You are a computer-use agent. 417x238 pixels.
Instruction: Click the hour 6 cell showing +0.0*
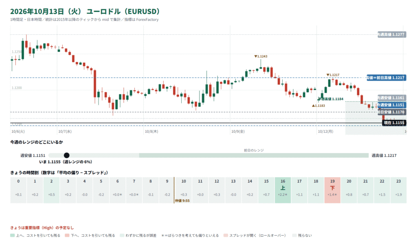coord(118,190)
